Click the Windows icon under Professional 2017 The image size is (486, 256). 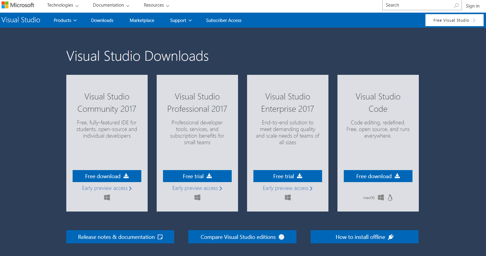tap(197, 197)
